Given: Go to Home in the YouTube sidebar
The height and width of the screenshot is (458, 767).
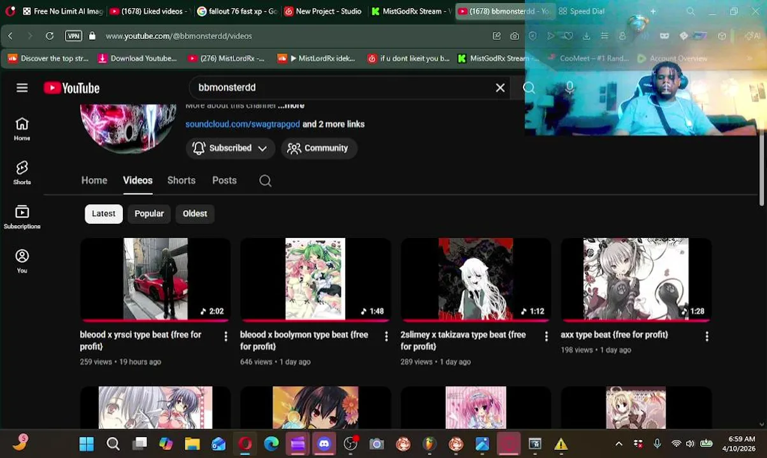Looking at the screenshot, I should 22,128.
